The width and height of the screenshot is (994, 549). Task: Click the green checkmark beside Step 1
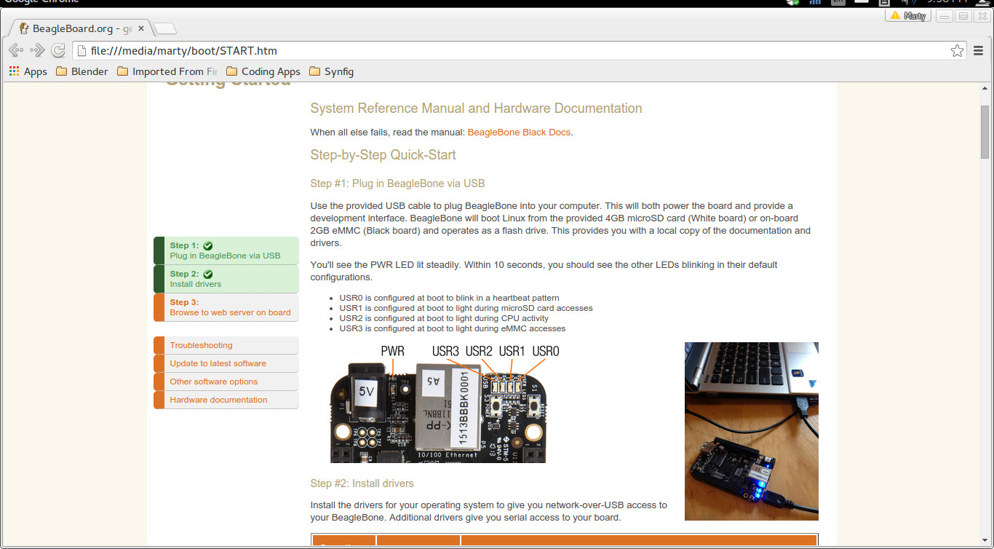208,245
